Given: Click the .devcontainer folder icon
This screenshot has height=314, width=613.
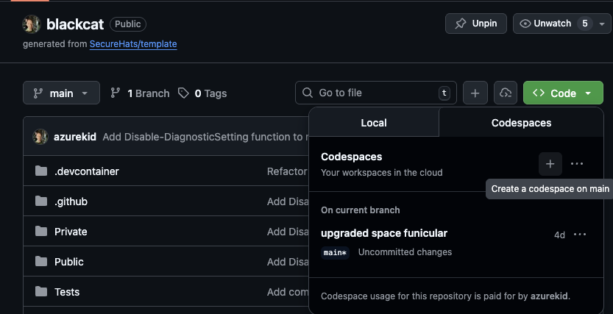Looking at the screenshot, I should (41, 171).
